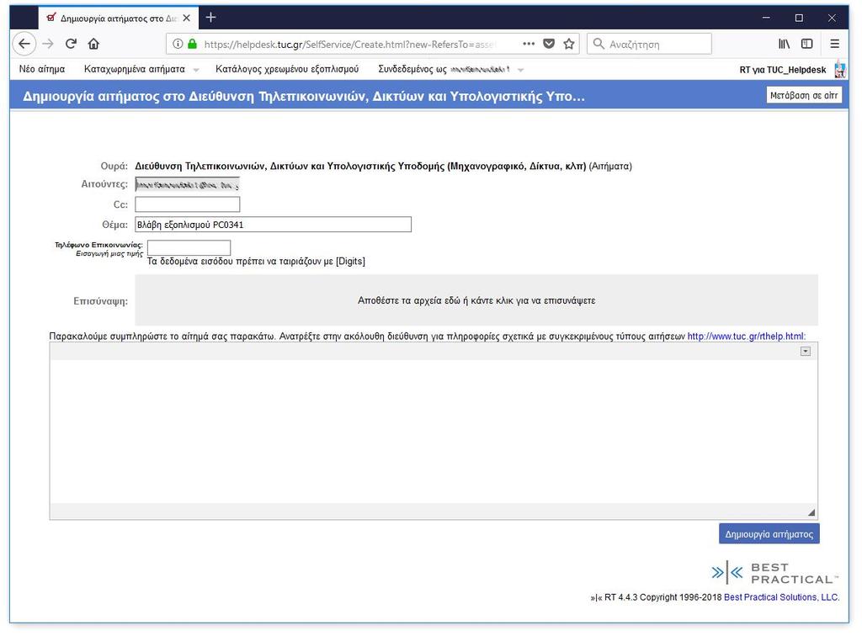The height and width of the screenshot is (636, 862).
Task: Open Best Practical Solutions, LLC link
Action: 781,597
